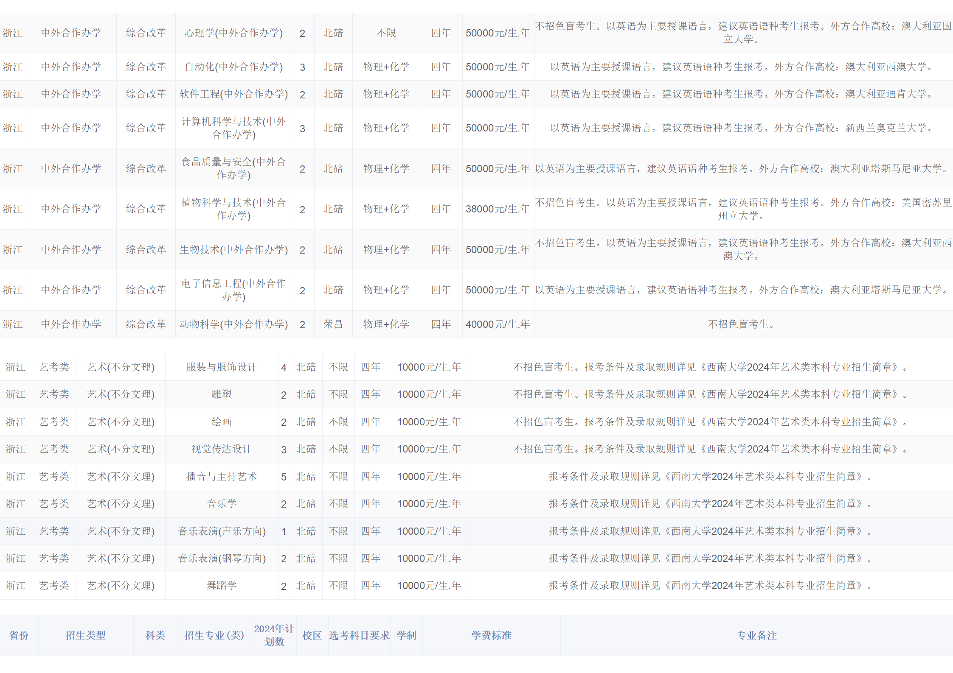Select the 动物科学(中外合作办学) major cell
Image resolution: width=953 pixels, height=673 pixels.
tap(233, 324)
